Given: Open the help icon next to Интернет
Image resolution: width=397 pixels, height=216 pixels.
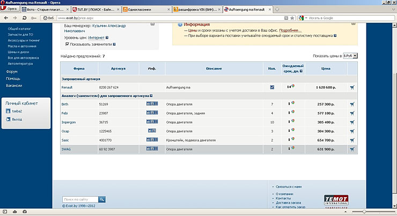Looking at the screenshot, I should click(107, 38).
